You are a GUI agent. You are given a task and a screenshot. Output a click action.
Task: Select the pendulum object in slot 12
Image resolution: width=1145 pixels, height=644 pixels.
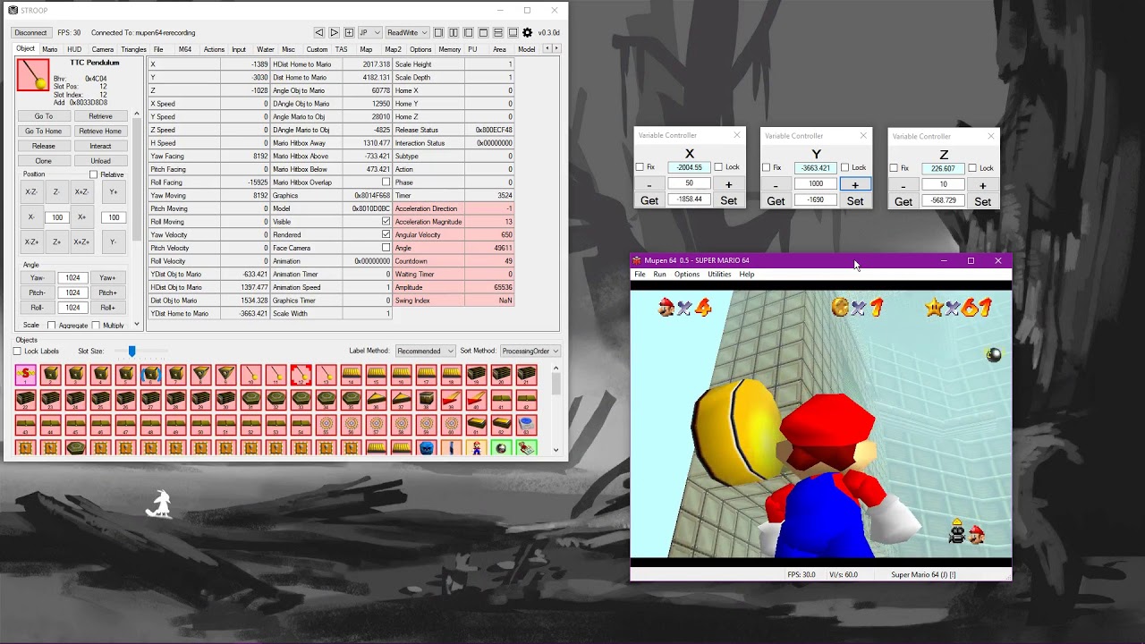pyautogui.click(x=301, y=375)
